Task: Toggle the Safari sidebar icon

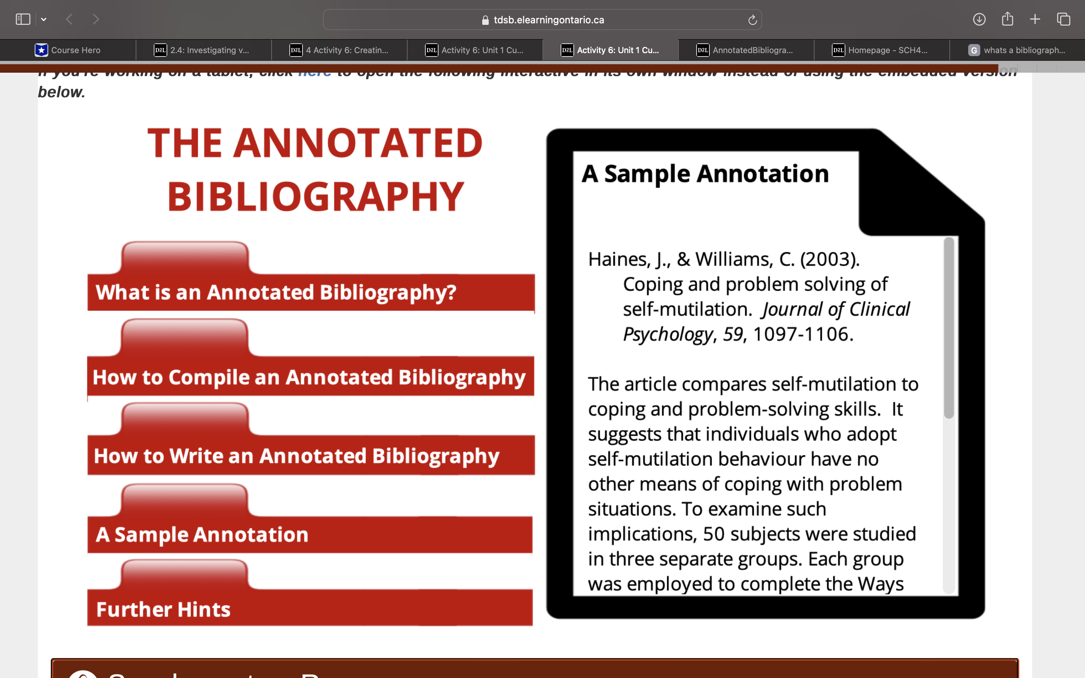Action: coord(23,19)
